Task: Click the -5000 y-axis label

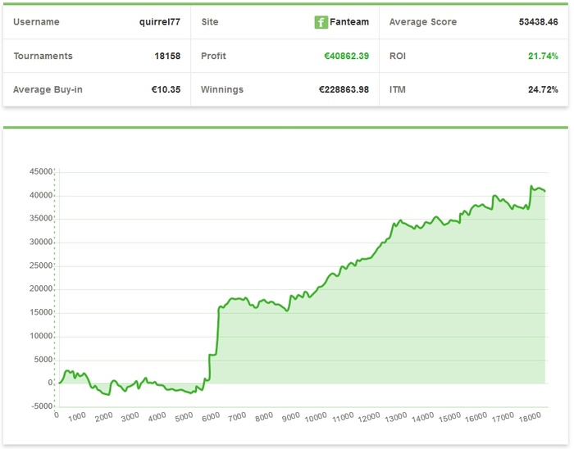Action: (x=42, y=406)
